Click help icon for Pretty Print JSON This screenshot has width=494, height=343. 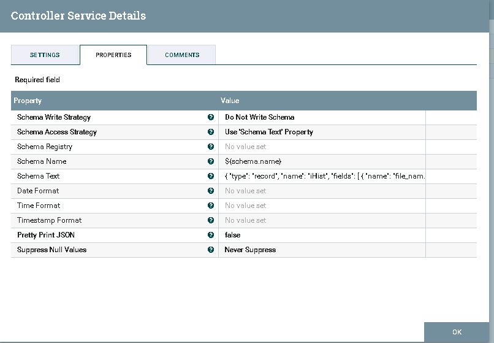211,235
